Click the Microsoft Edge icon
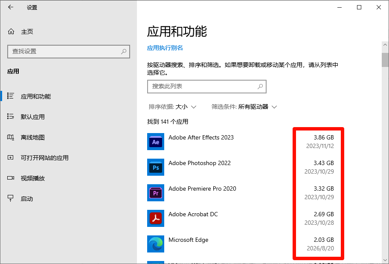Viewport: 389px width, 264px height. pos(156,244)
